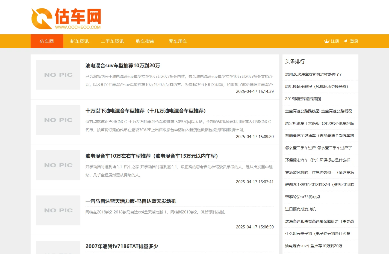Open article 2007年速腾fv7186TAT排量多少
Viewport: 389px width, 254px height.
pos(122,246)
